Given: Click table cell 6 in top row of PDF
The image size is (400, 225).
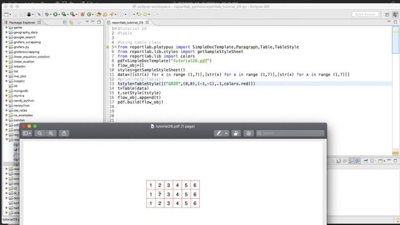Looking at the screenshot, I should (195, 185).
